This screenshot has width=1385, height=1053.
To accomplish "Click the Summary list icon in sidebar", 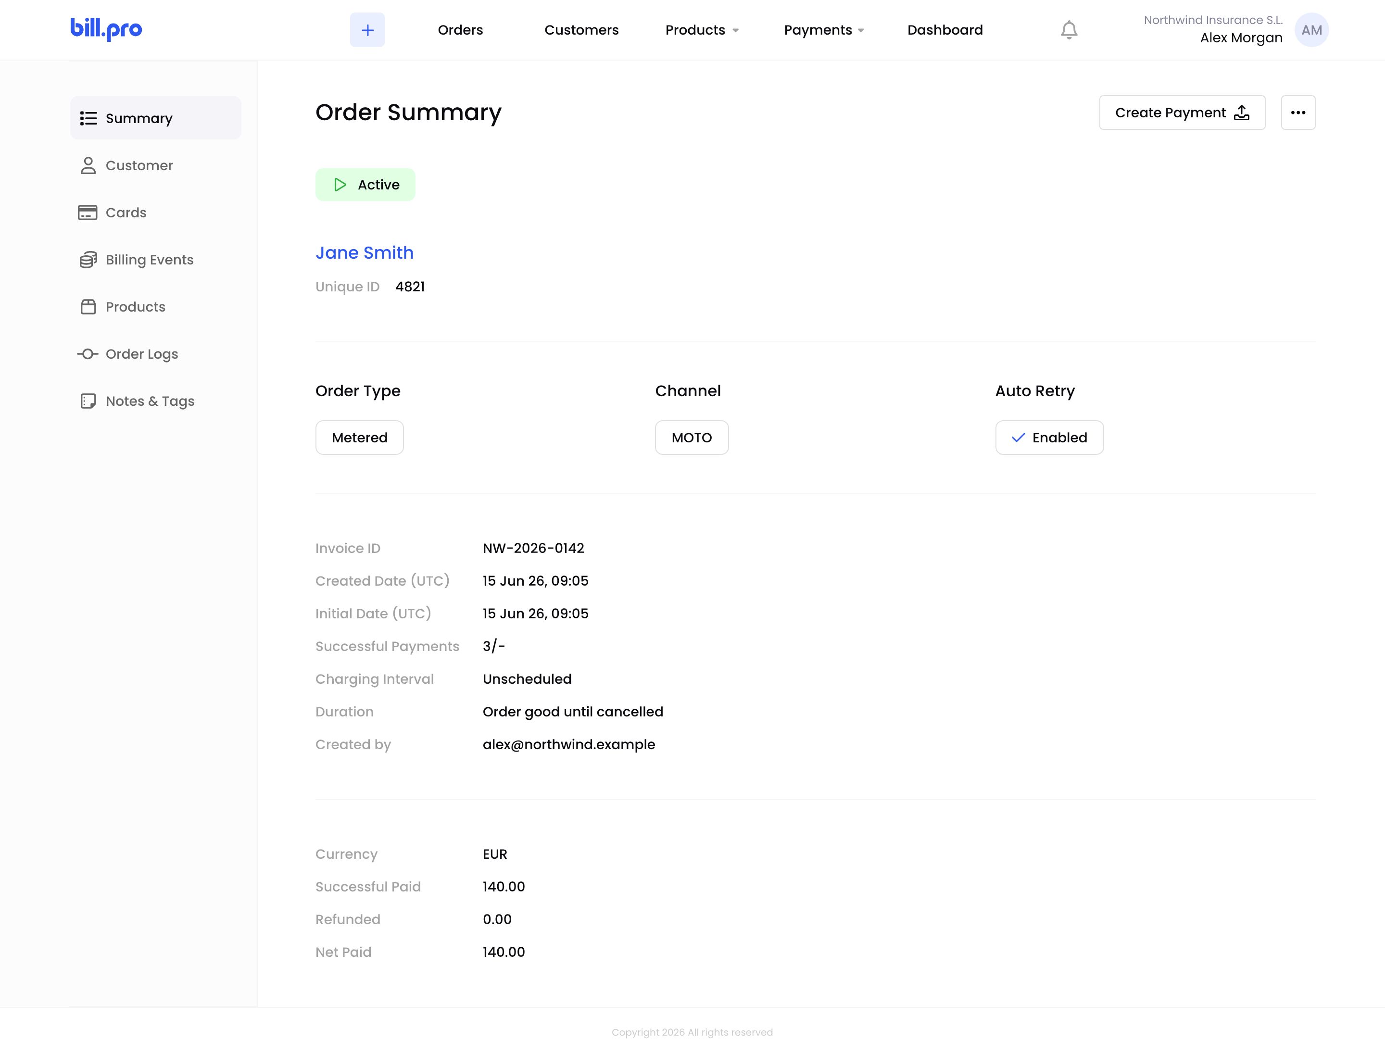I will (88, 118).
